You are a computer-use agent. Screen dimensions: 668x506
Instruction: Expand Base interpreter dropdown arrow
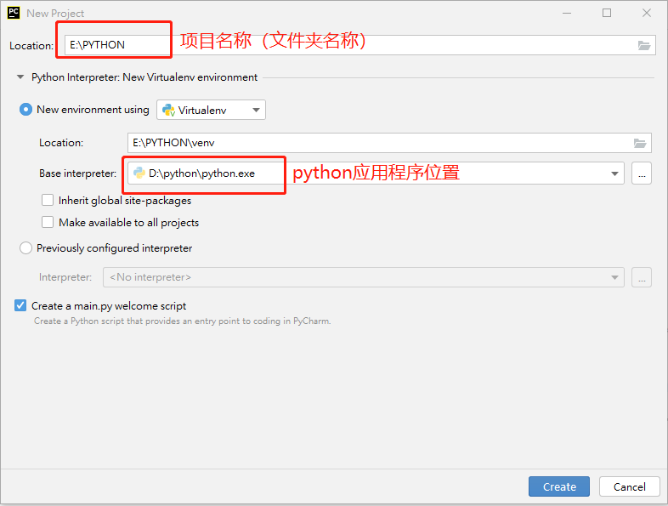coord(614,173)
